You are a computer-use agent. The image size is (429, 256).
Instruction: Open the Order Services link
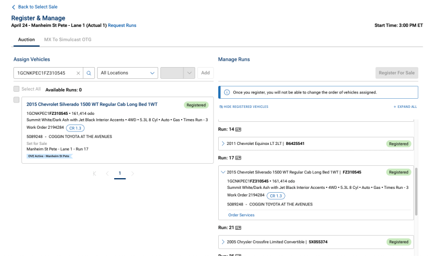pyautogui.click(x=241, y=215)
